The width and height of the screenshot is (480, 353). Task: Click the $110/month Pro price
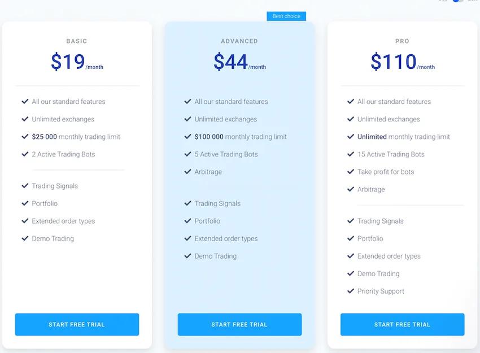tap(403, 62)
